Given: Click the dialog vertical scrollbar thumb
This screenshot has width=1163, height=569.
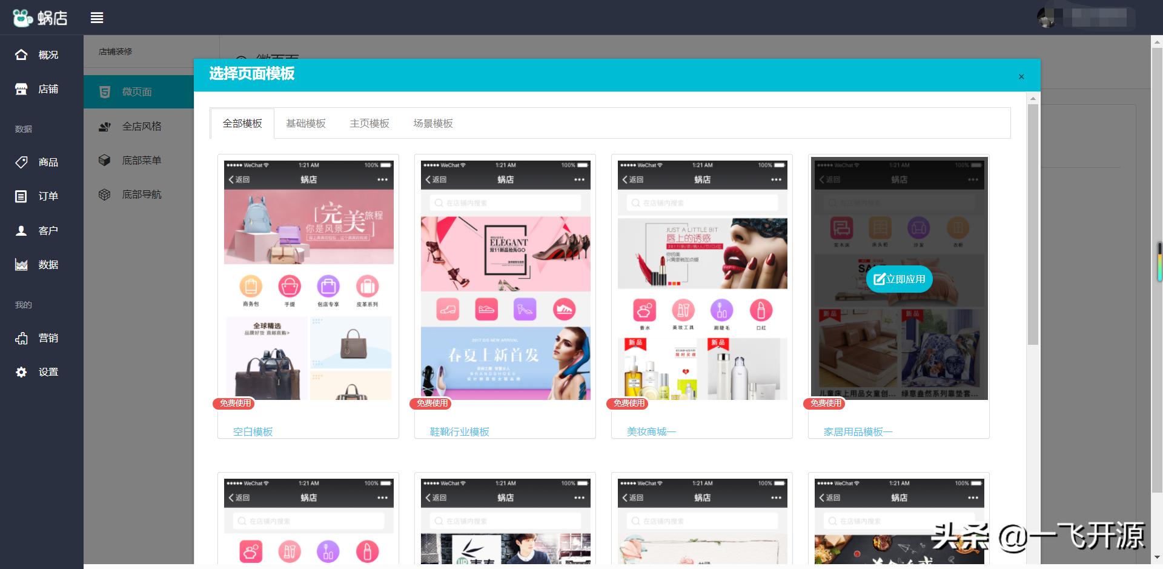Looking at the screenshot, I should click(x=1033, y=224).
